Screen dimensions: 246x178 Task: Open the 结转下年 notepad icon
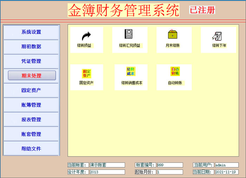217,36
